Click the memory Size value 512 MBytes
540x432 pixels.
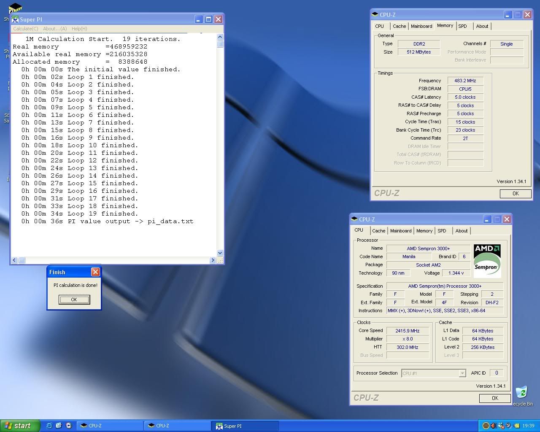(x=419, y=52)
